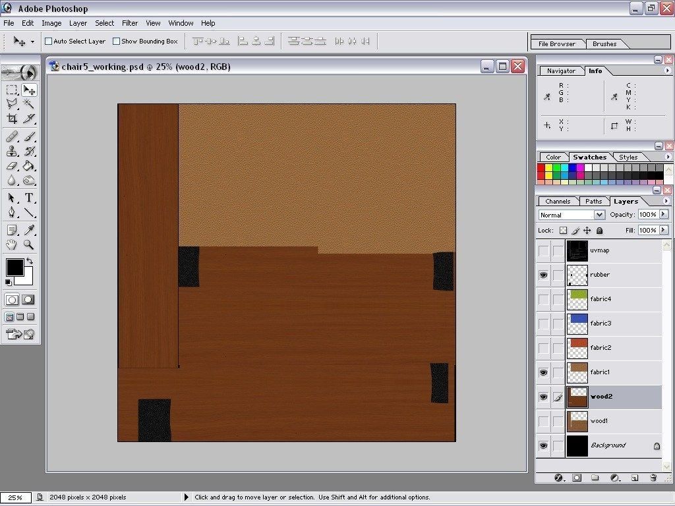Open the File Browser tab
675x506 pixels.
(x=556, y=44)
